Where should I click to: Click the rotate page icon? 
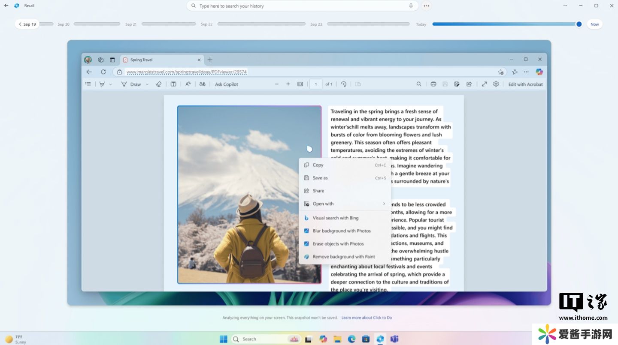[343, 84]
